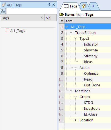
Task: Select the Indicator item
Action: click(91, 44)
